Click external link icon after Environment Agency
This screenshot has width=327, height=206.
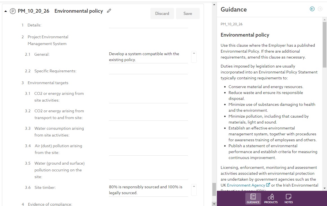[268, 185]
